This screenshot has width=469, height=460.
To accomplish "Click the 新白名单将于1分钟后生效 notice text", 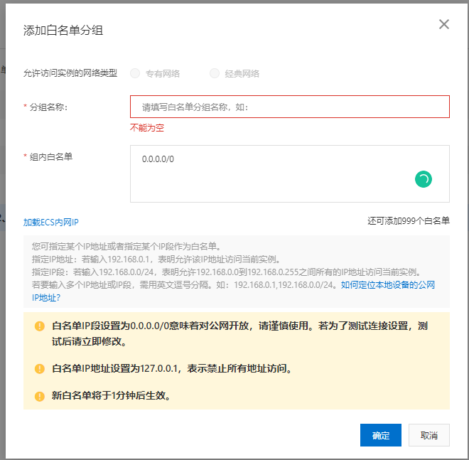I will click(x=112, y=395).
